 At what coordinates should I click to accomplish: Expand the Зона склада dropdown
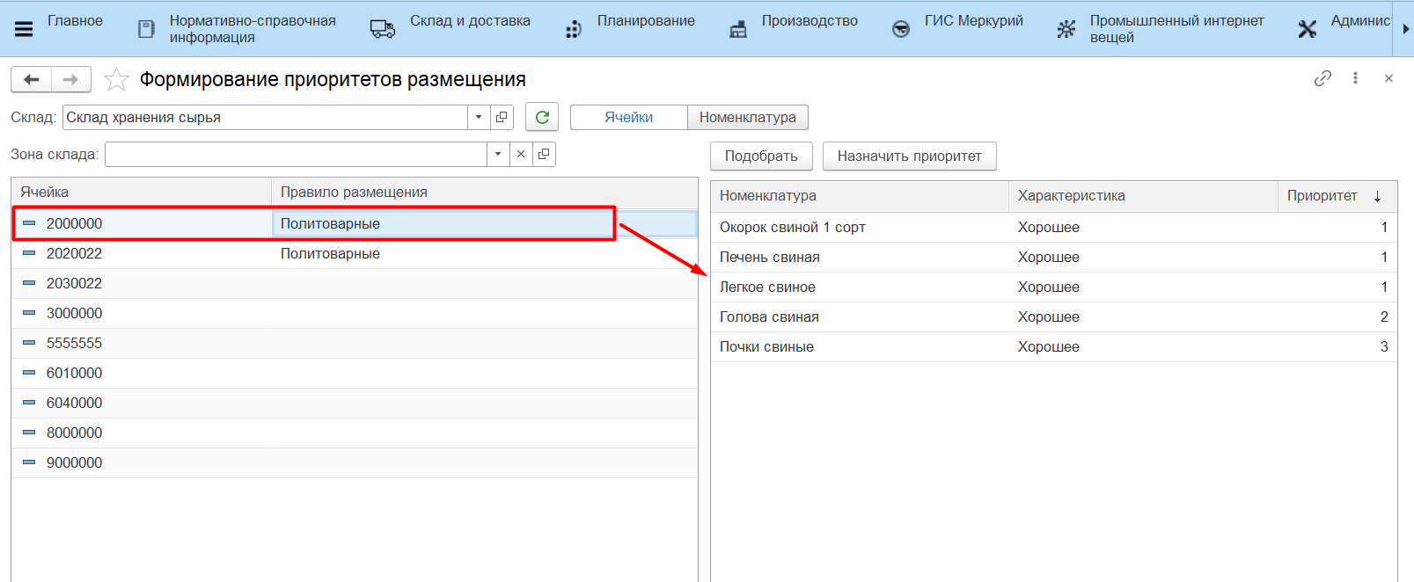(498, 154)
